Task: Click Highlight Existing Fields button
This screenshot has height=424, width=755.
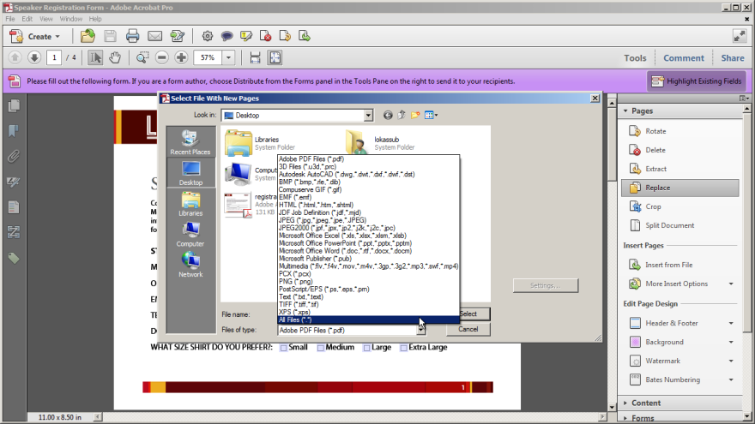Action: (x=697, y=81)
